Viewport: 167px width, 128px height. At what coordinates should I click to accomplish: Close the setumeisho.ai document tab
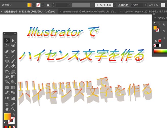[x=60, y=11]
